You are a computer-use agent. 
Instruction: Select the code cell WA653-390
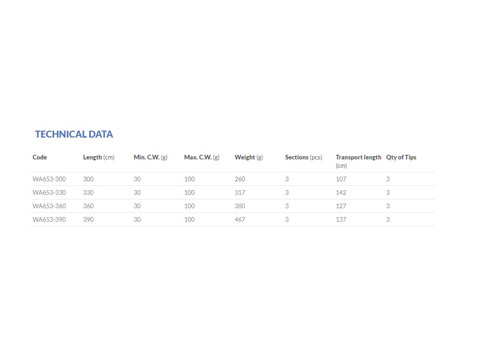click(49, 219)
